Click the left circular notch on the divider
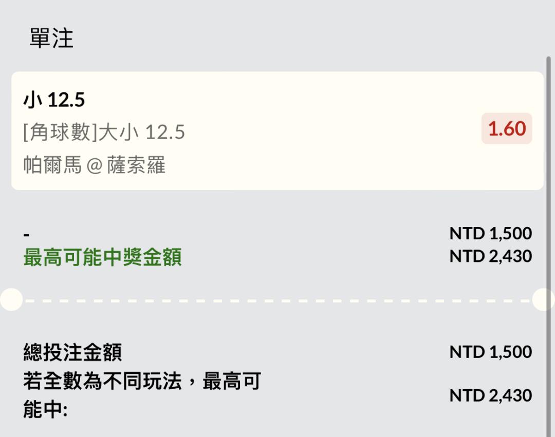This screenshot has height=437, width=555. [x=10, y=299]
